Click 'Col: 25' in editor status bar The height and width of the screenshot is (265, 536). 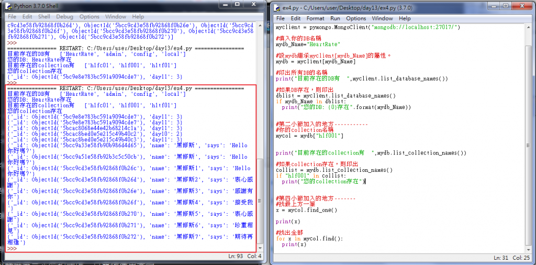522,258
